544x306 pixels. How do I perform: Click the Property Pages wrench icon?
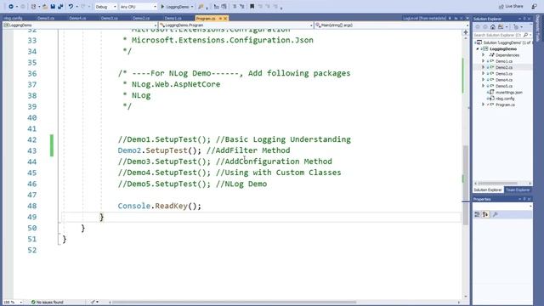495,214
